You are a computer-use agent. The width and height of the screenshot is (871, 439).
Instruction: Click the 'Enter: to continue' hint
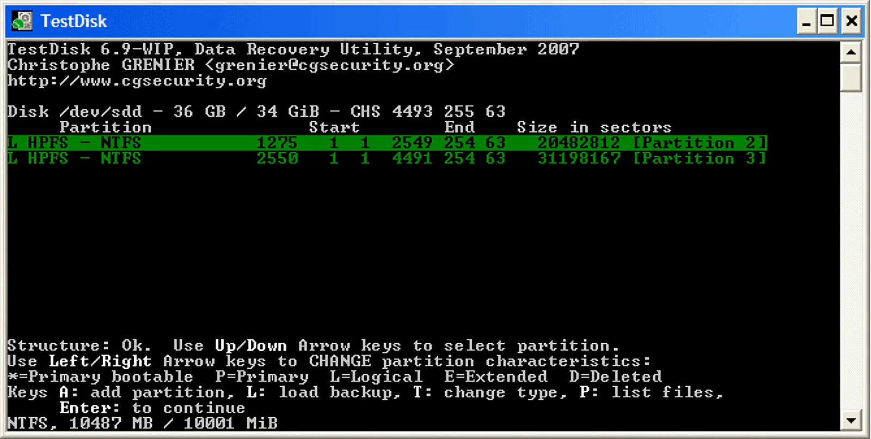pyautogui.click(x=152, y=408)
